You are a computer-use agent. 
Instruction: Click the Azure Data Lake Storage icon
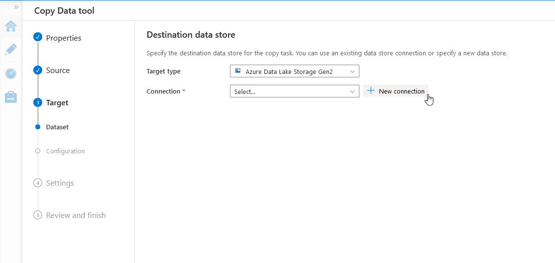(x=238, y=72)
